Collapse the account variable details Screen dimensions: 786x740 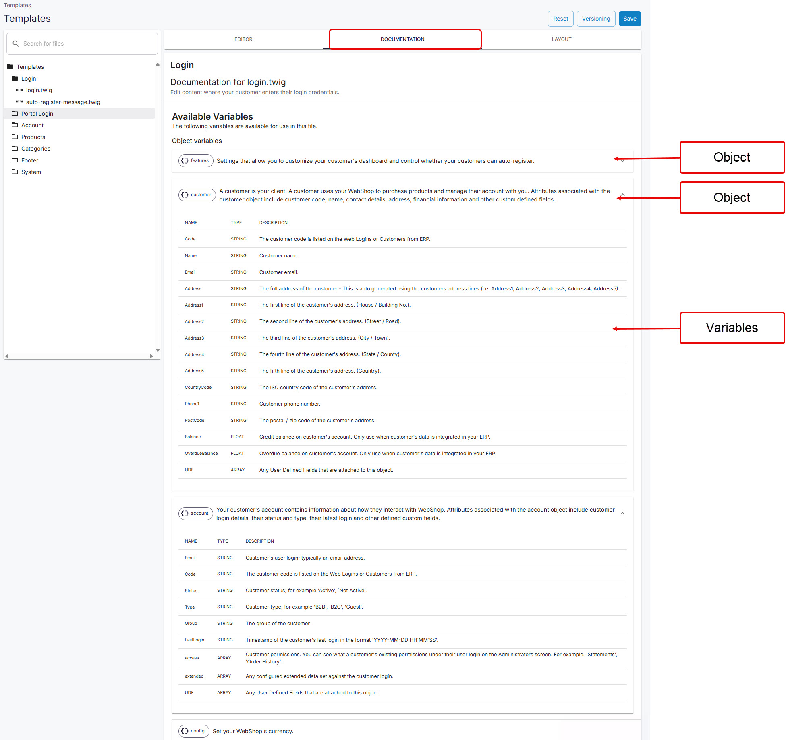622,513
